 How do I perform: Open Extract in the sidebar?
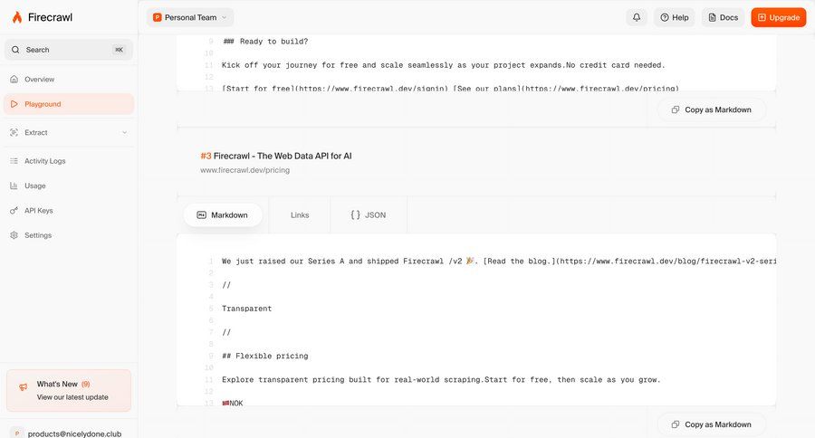(69, 132)
